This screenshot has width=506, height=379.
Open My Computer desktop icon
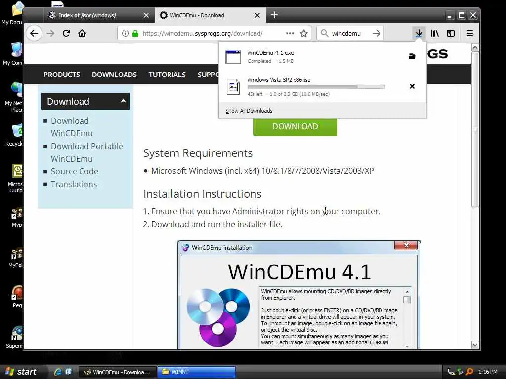click(12, 54)
